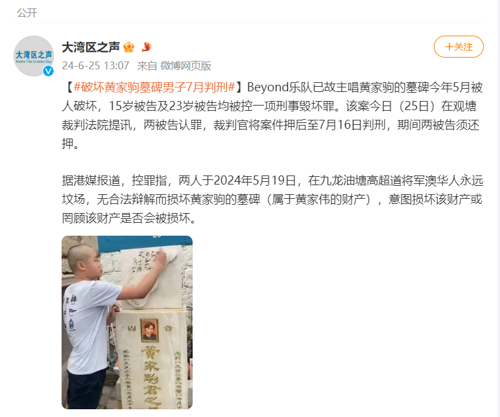Open the post timestamp 24-6-25 13:07
The image size is (500, 417).
95,65
